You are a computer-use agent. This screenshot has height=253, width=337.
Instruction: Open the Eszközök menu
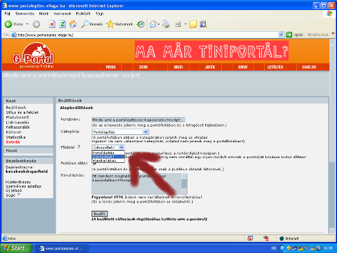[83, 14]
